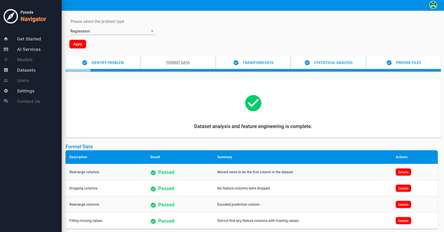Click the Datasets chart icon
The image size is (444, 232).
[6, 70]
